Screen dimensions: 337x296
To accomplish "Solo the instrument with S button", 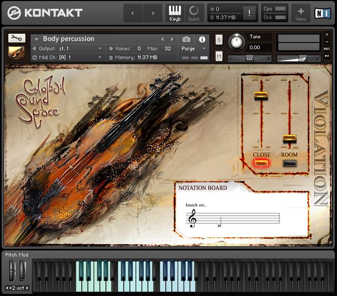I will coord(219,39).
